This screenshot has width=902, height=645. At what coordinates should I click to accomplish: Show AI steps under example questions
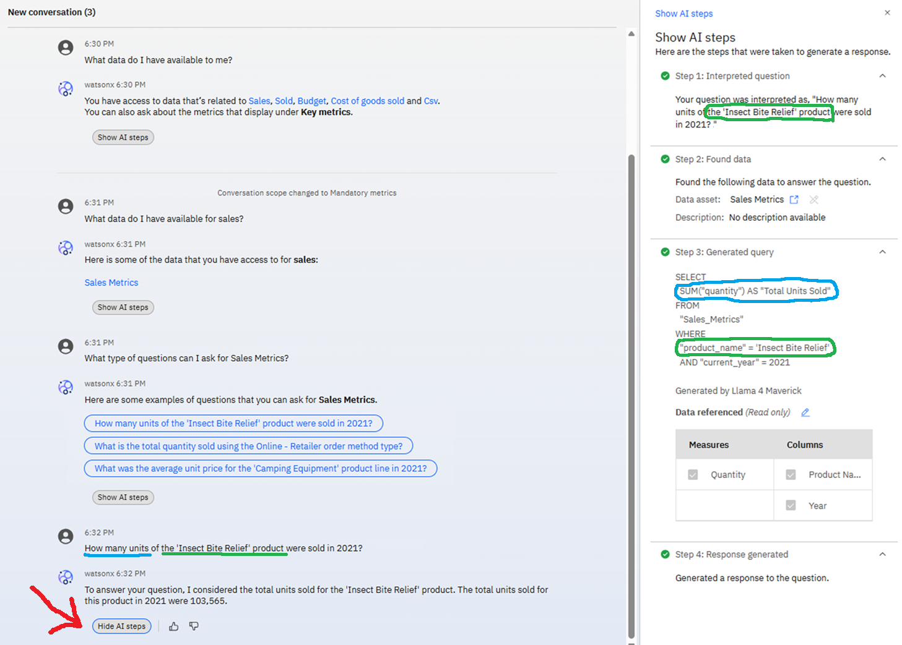click(123, 497)
